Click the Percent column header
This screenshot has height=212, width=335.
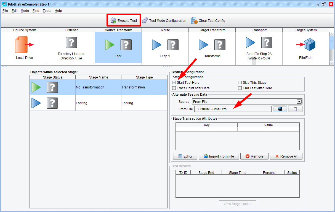pos(268,172)
